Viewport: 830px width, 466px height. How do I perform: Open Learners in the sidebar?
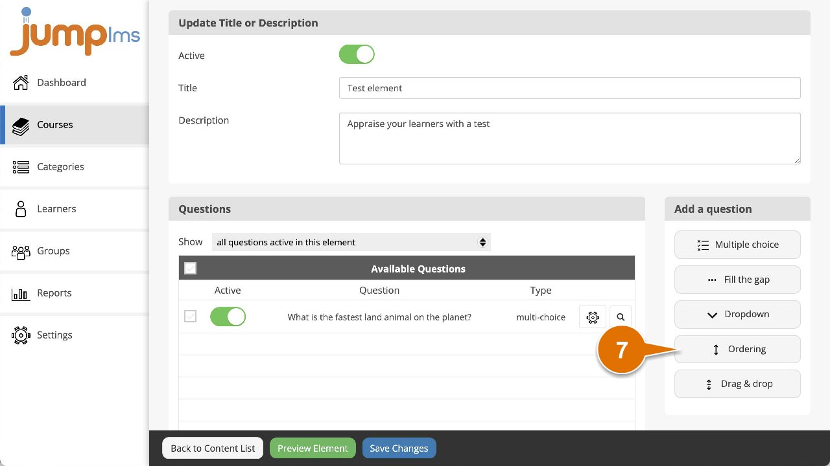75,209
